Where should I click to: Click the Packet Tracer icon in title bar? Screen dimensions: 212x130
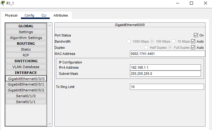pyautogui.click(x=3, y=3)
